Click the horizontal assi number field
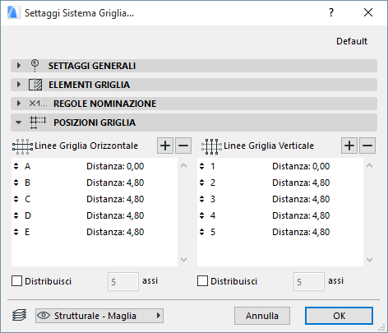This screenshot has height=333, width=388. (x=123, y=281)
